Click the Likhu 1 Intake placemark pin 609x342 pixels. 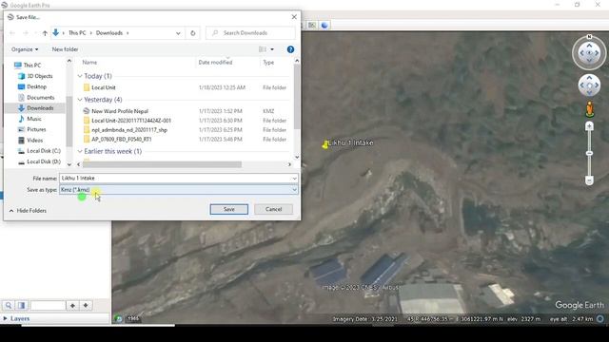tap(325, 144)
